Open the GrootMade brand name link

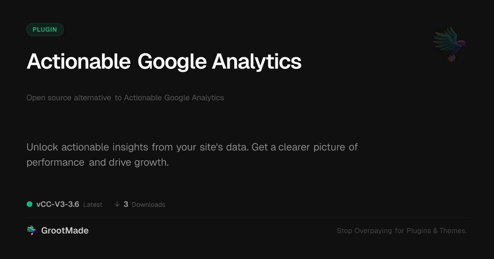[65, 231]
